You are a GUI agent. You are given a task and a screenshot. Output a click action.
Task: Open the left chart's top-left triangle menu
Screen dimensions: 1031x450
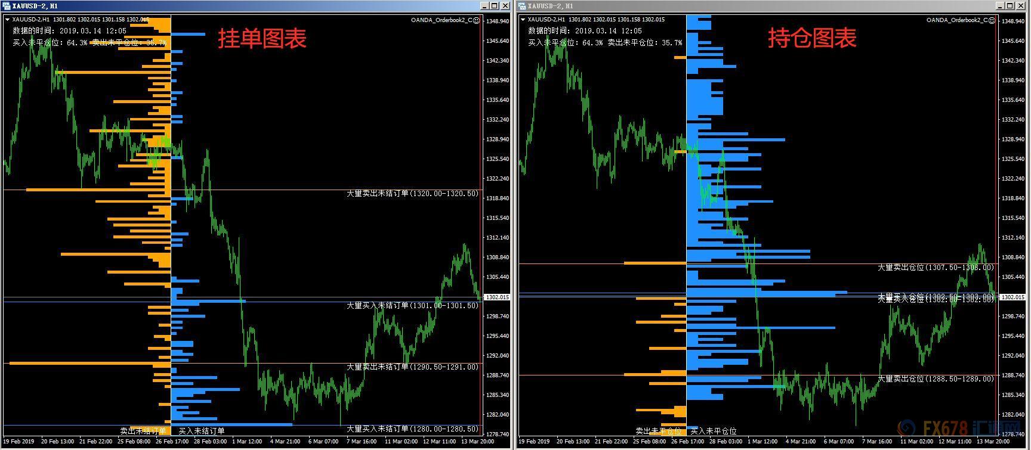(7, 20)
